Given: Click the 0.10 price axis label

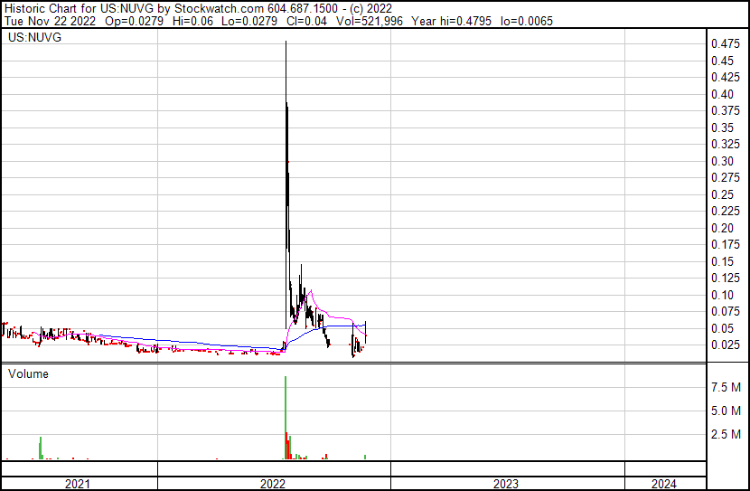Looking at the screenshot, I should (x=722, y=295).
